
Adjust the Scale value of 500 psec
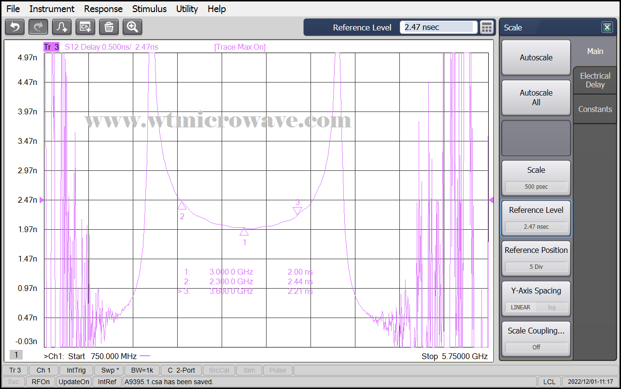(536, 178)
